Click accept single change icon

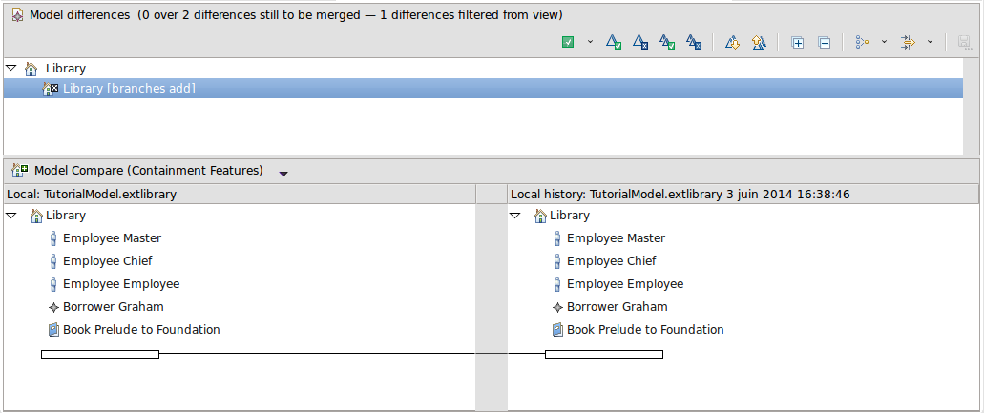pyautogui.click(x=615, y=43)
